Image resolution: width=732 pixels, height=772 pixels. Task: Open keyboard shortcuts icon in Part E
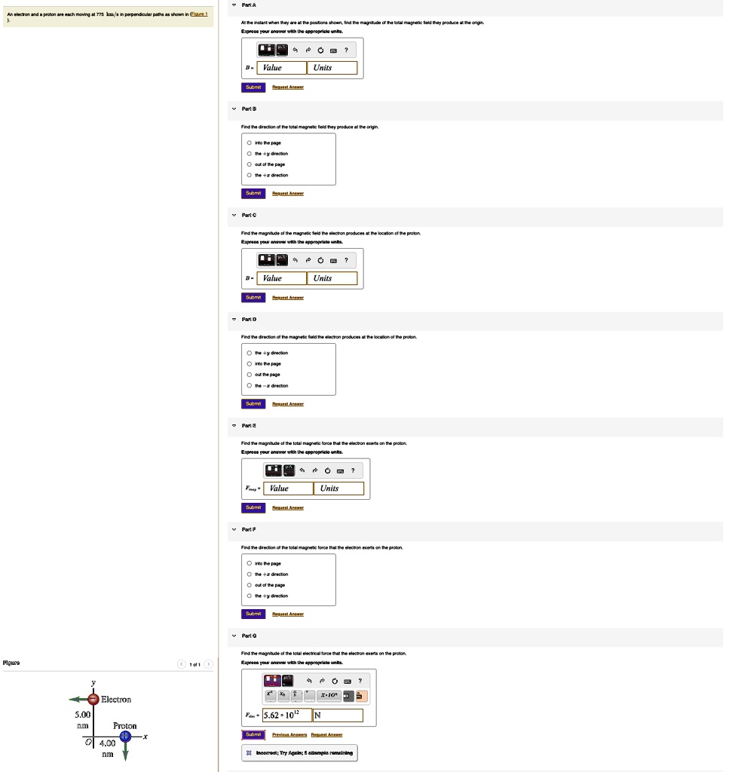pyautogui.click(x=340, y=471)
